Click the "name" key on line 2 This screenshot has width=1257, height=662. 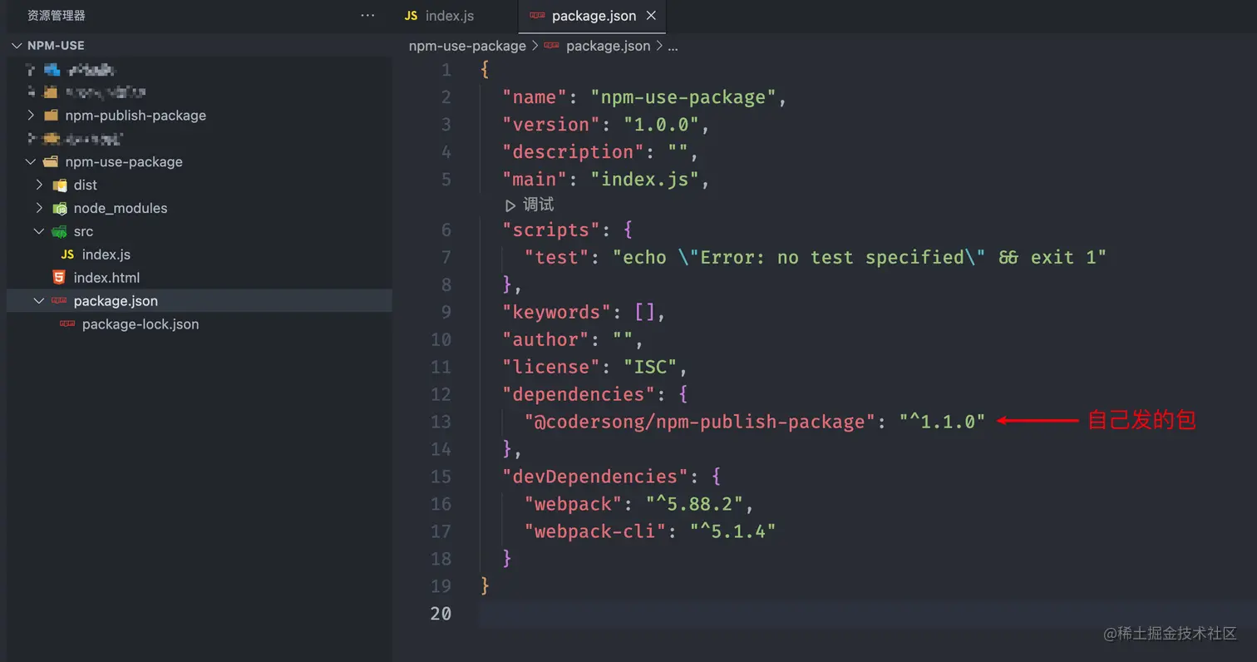(535, 97)
